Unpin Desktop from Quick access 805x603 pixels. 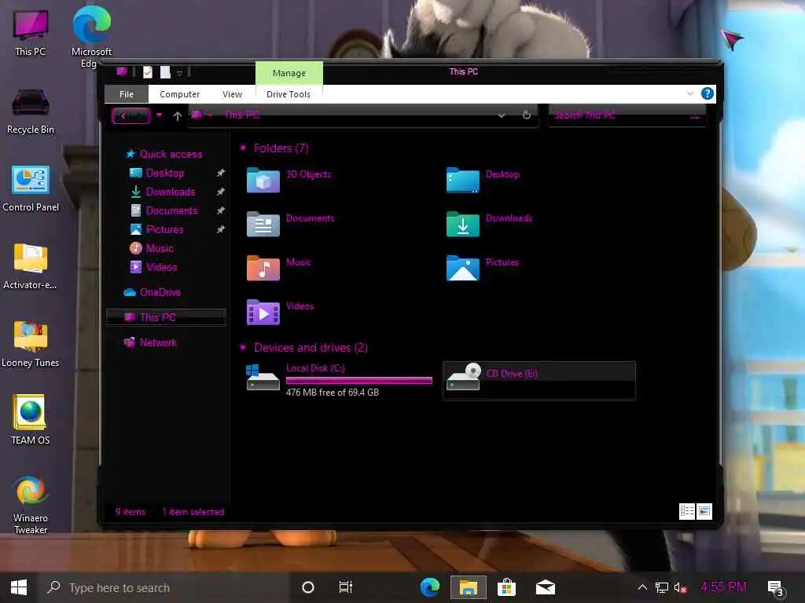(220, 173)
